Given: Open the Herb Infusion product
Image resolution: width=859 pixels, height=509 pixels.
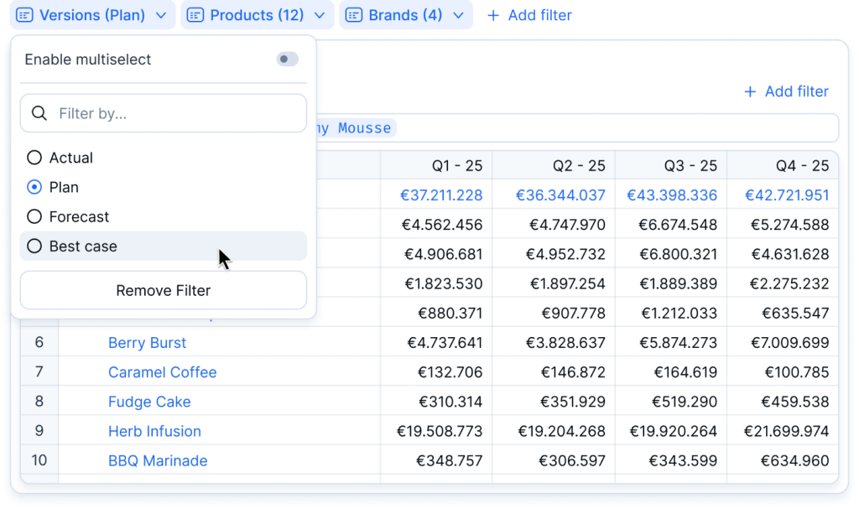Looking at the screenshot, I should click(154, 431).
